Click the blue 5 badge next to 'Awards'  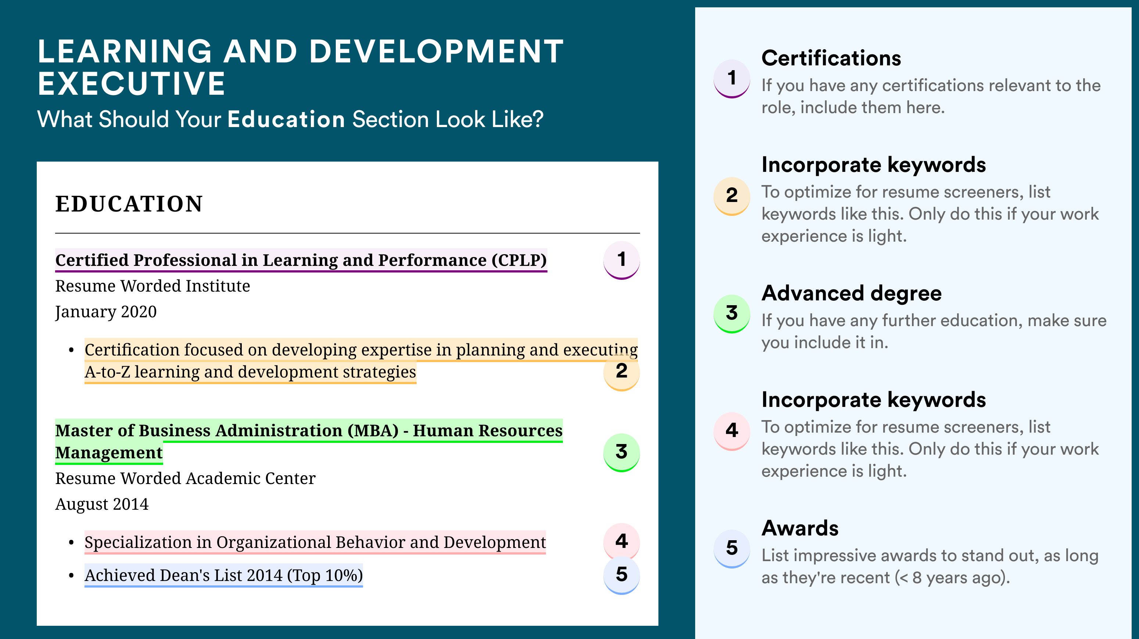click(732, 549)
